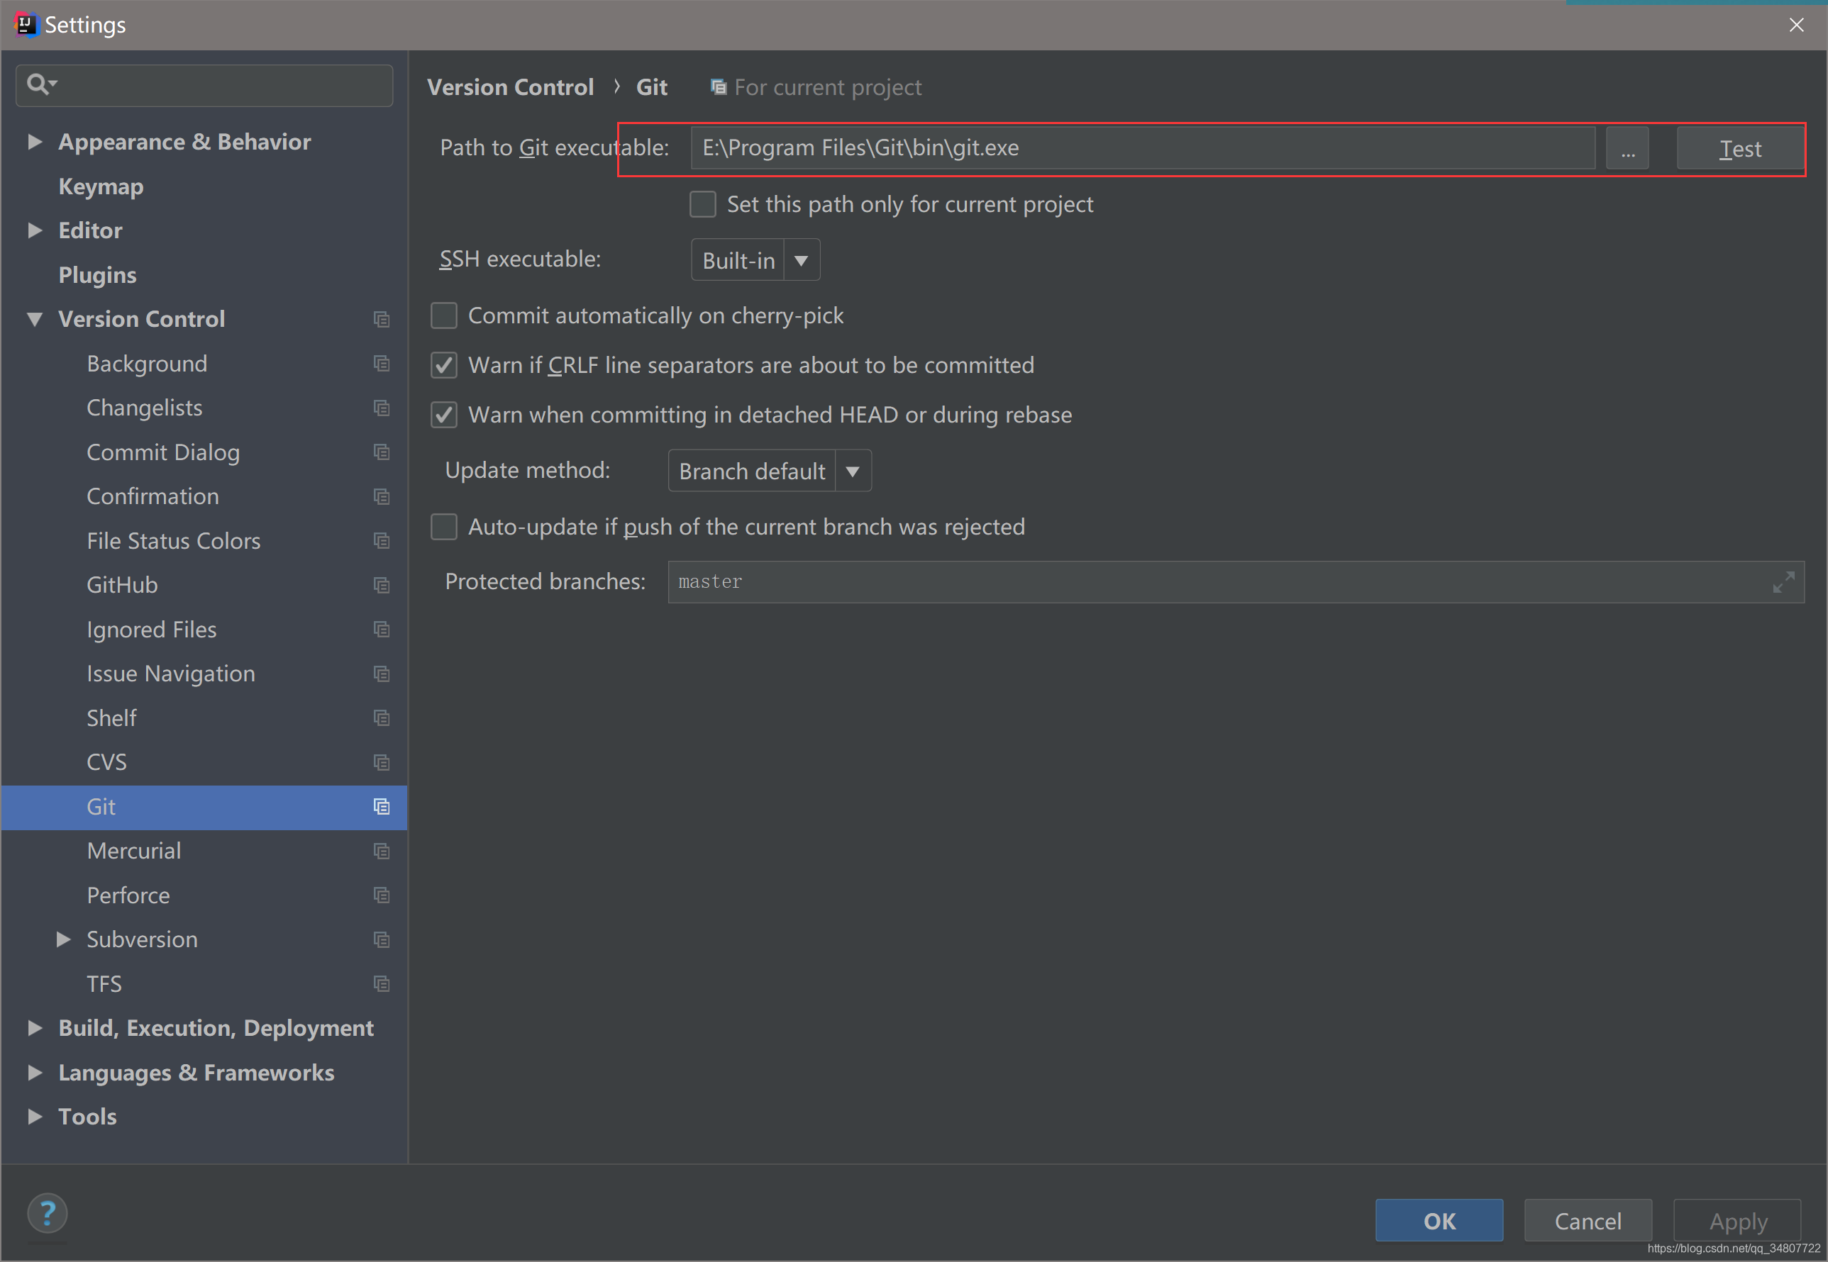Image resolution: width=1828 pixels, height=1262 pixels.
Task: Click the project icon next to Subversion
Action: click(x=381, y=939)
